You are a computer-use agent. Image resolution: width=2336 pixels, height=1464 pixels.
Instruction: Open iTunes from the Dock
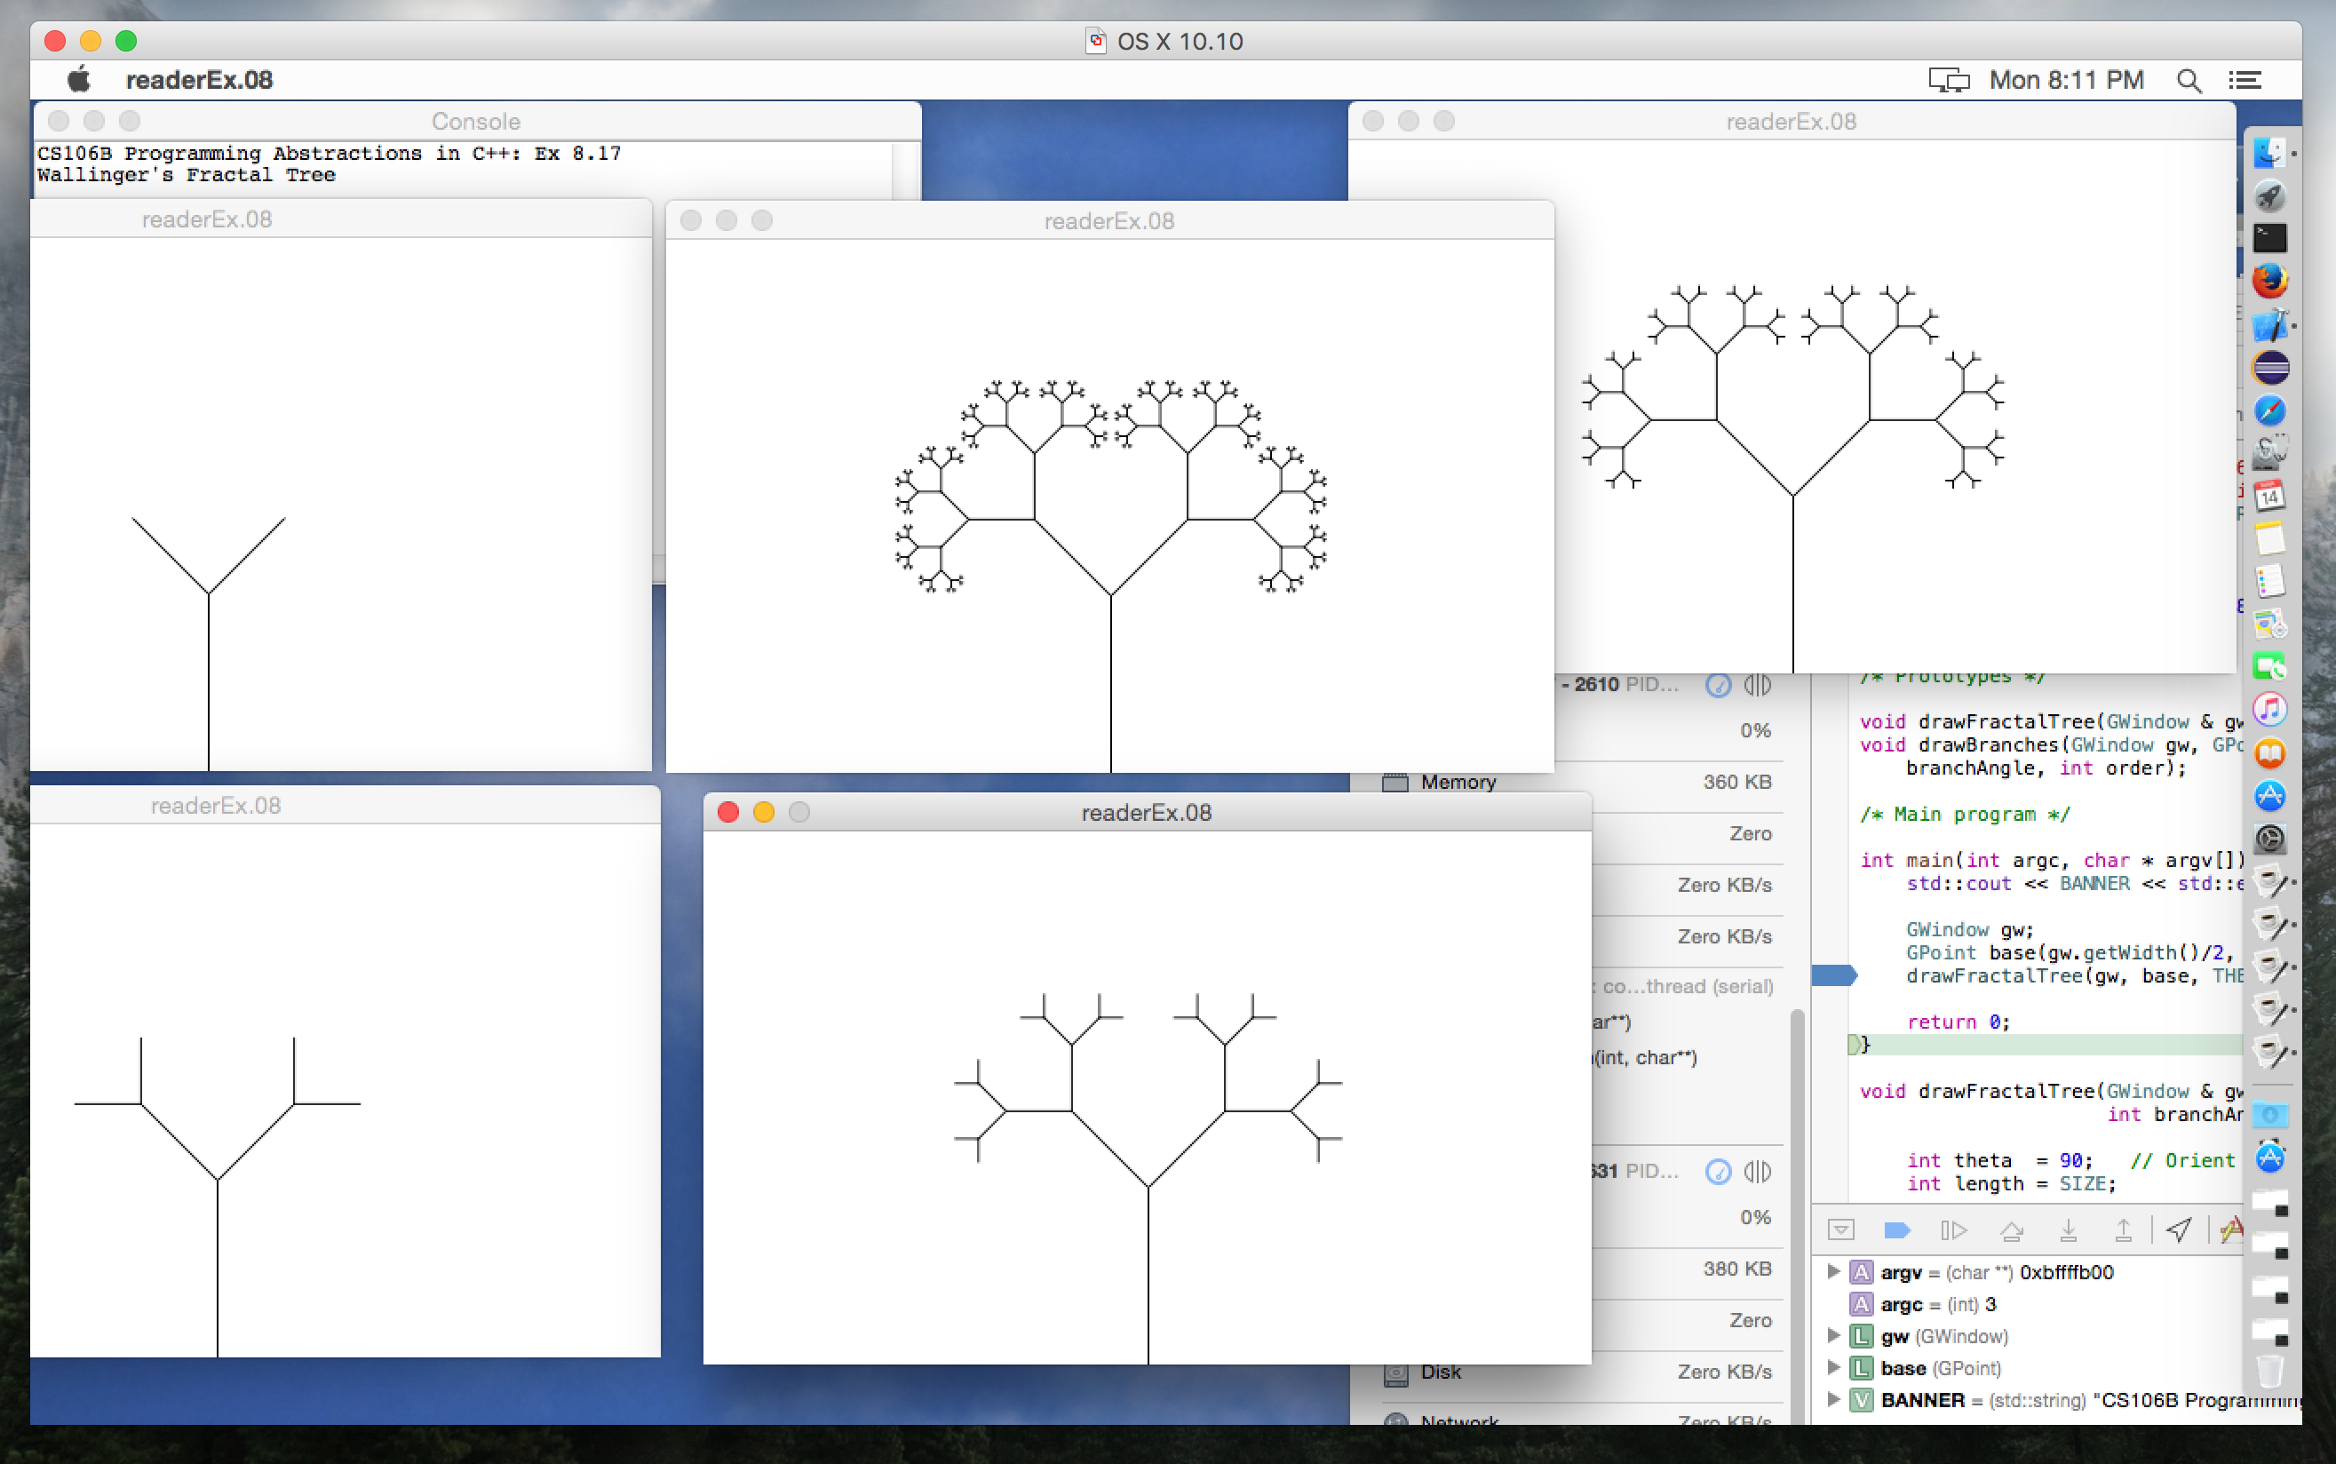click(x=2270, y=710)
